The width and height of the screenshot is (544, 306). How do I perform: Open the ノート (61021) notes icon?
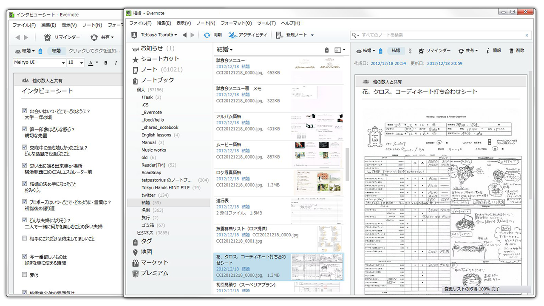[x=136, y=70]
